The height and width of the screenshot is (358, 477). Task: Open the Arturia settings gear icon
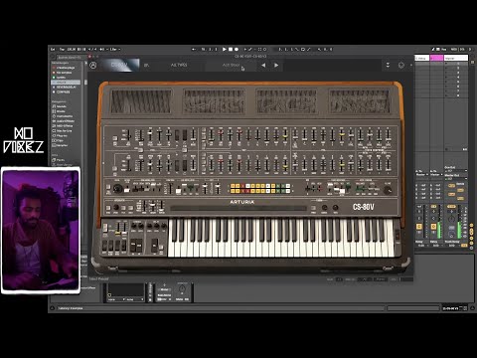tap(401, 66)
